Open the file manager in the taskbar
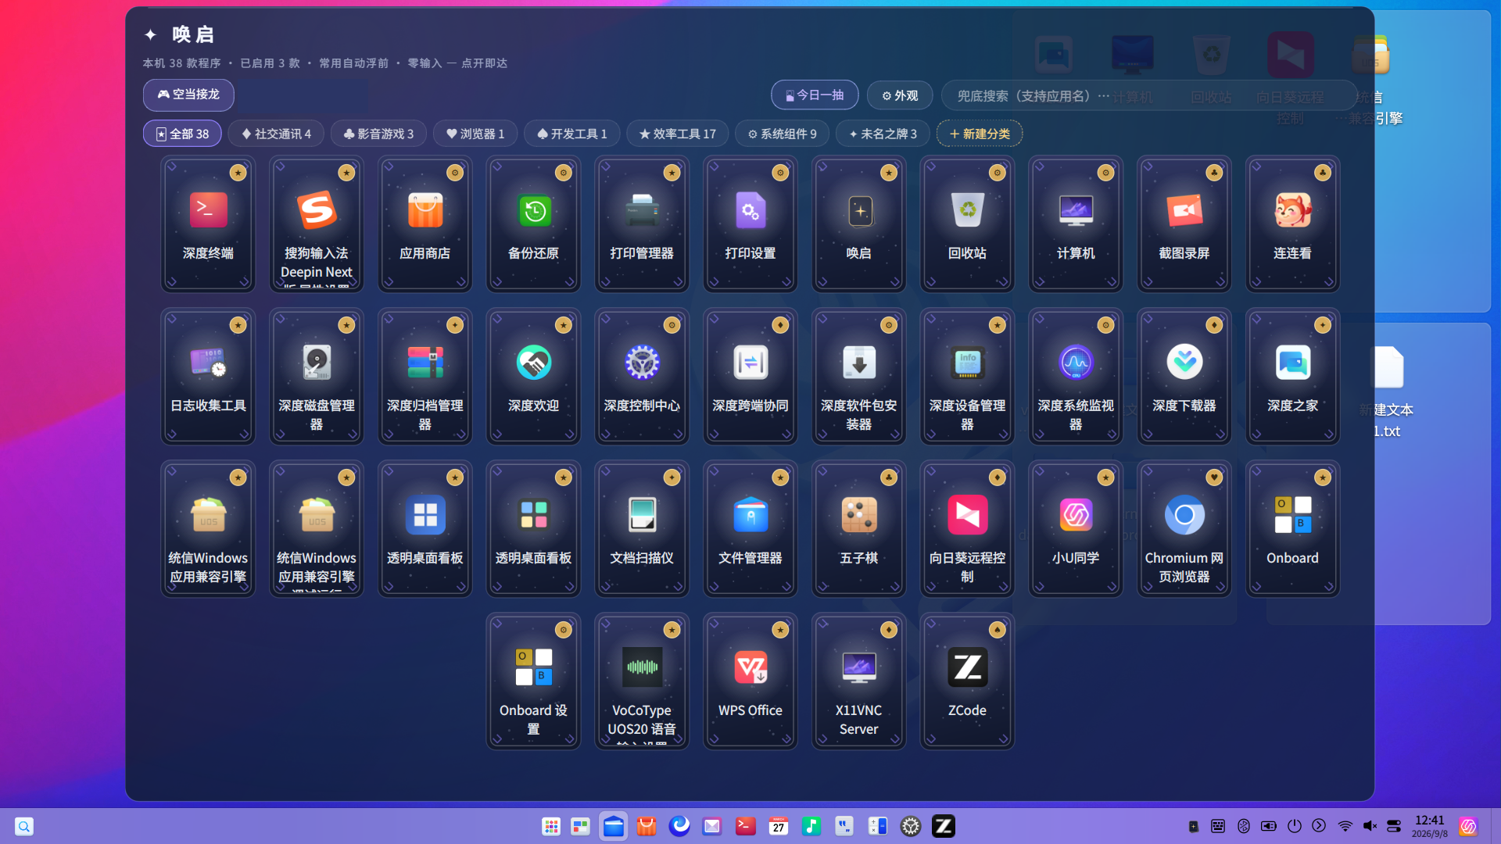This screenshot has width=1501, height=844. pos(614,826)
